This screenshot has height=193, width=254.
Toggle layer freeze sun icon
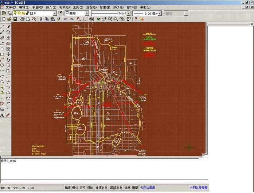tap(19, 13)
